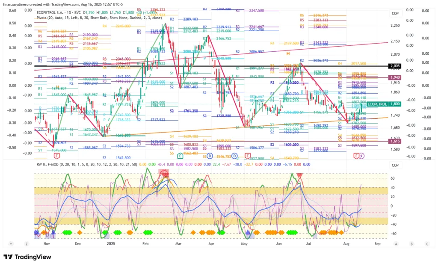This screenshot has width=438, height=266.
Task: Click the RW ft. F-MOD indicator legend
Action: (86, 164)
